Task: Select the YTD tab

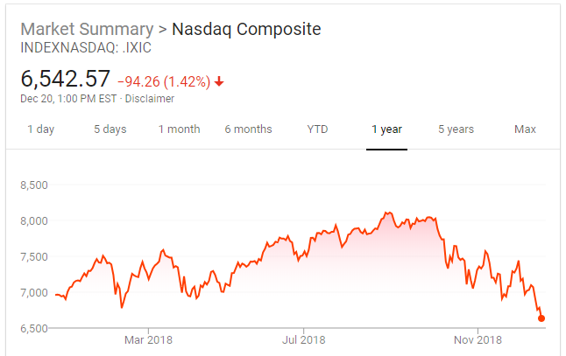Action: (x=317, y=129)
